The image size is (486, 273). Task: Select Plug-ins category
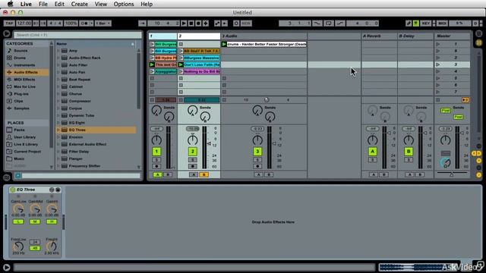(21, 94)
